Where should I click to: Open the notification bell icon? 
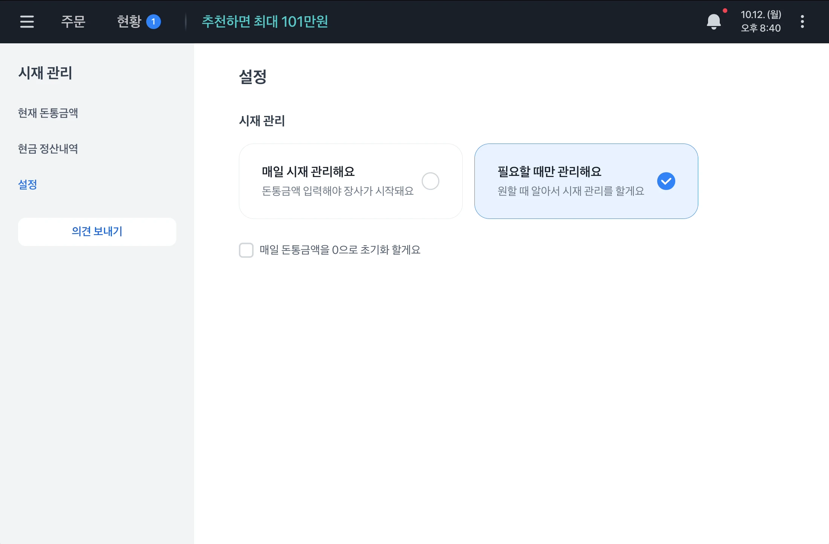714,21
